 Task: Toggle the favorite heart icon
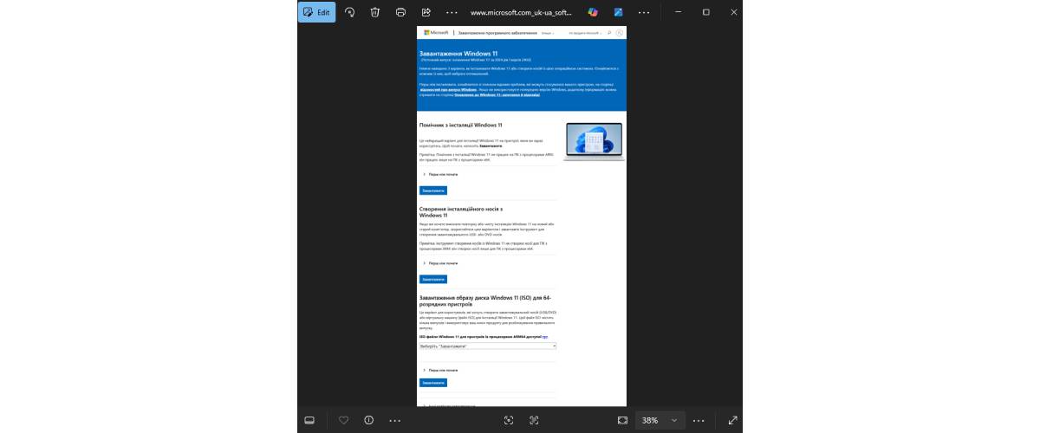click(x=343, y=420)
